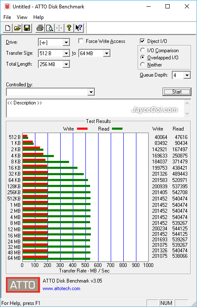The image size is (197, 307).
Task: Uncheck the Direct I/O checkbox
Action: (142, 41)
